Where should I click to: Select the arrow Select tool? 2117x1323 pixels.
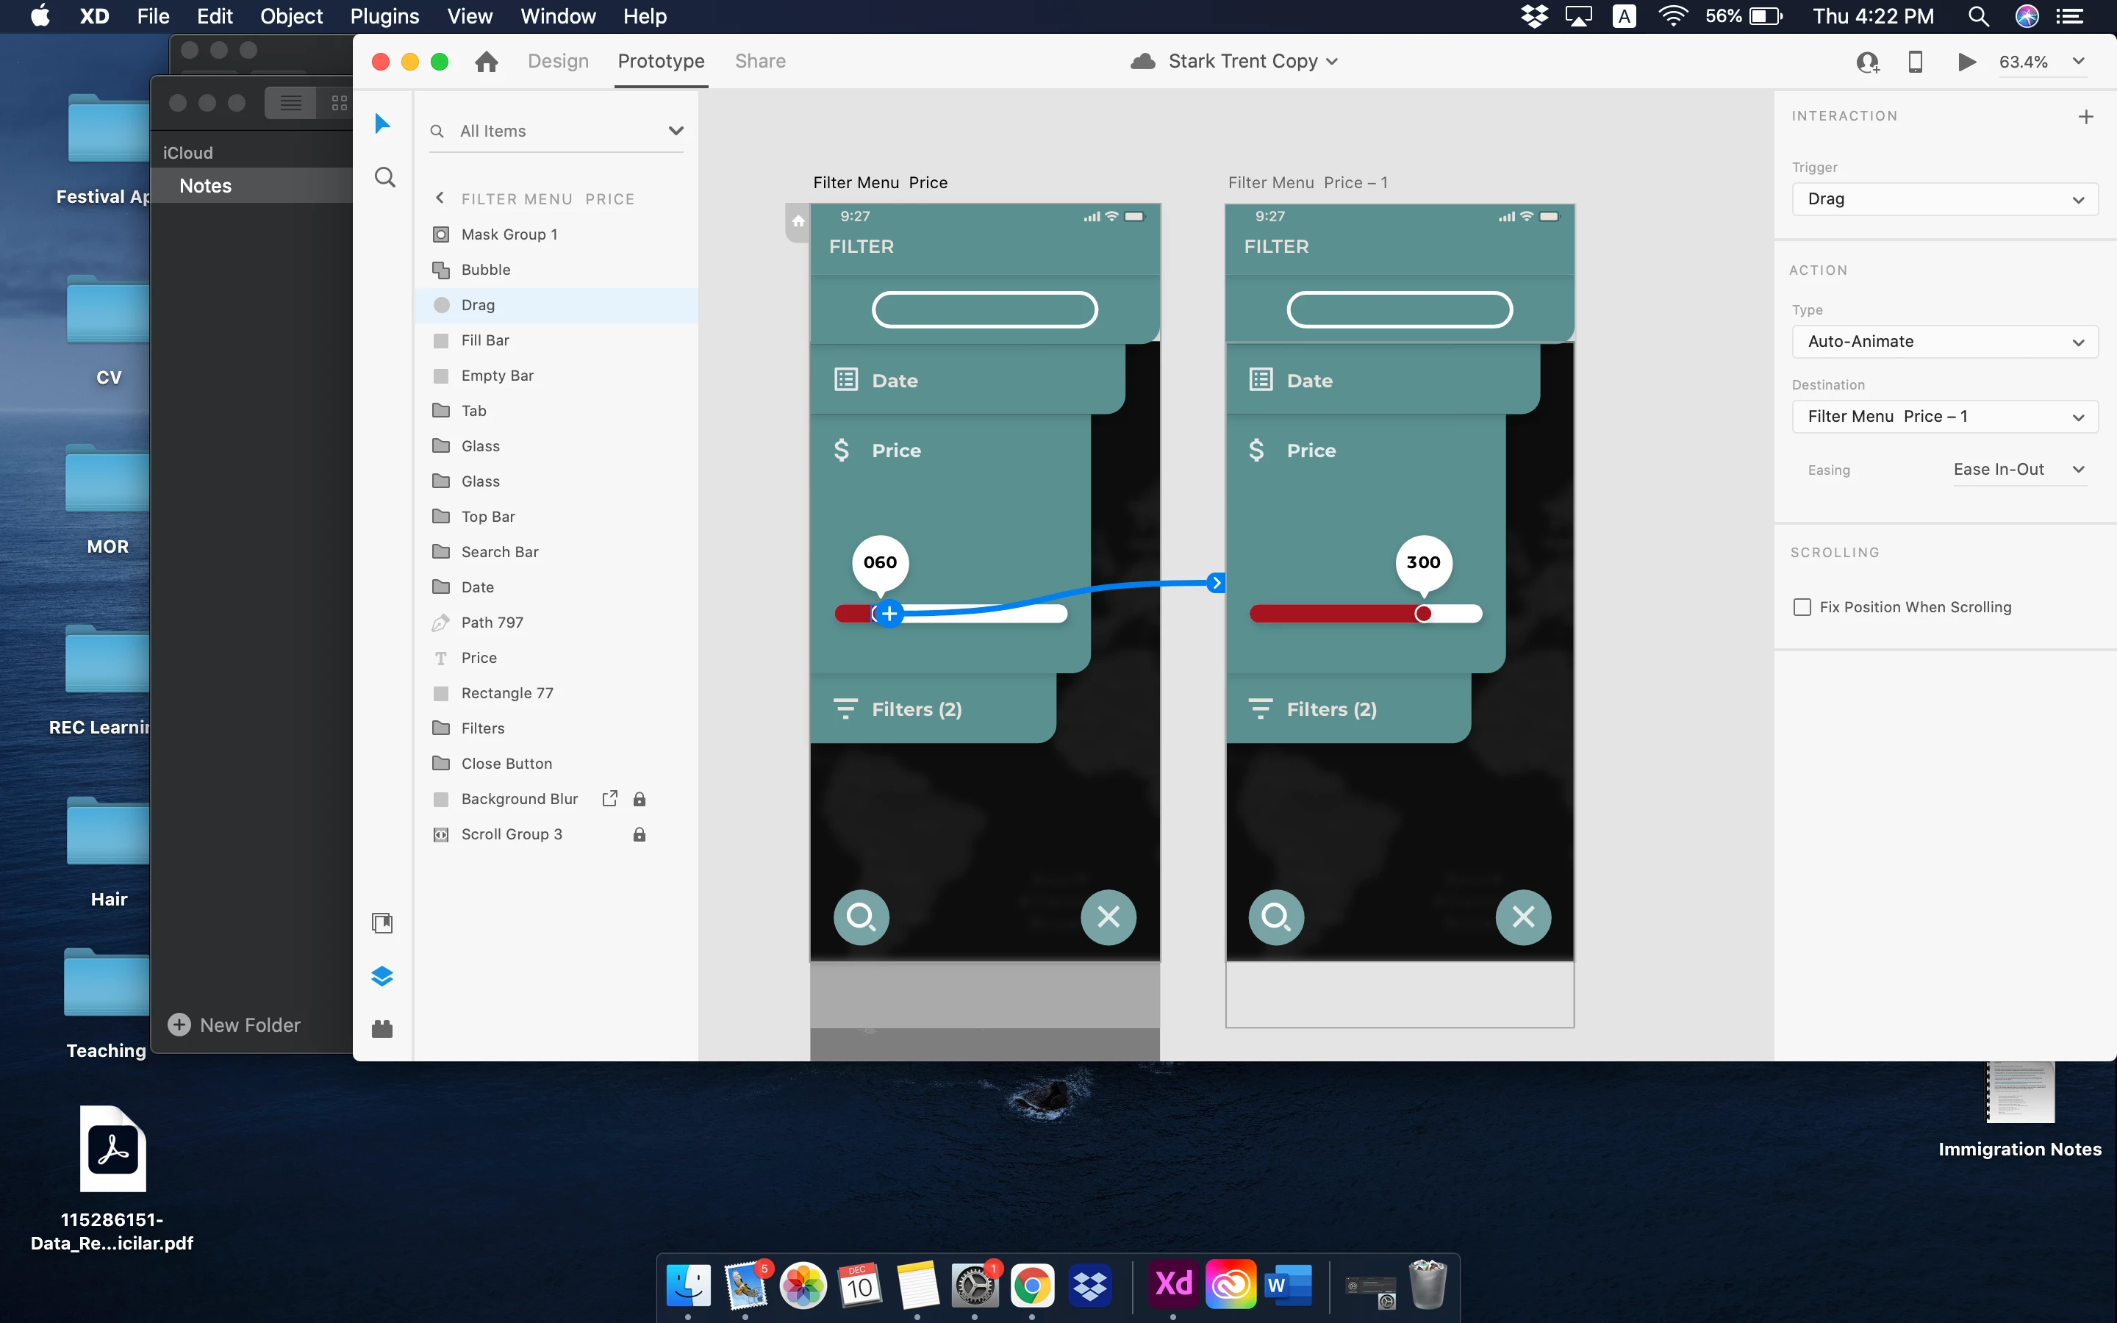click(382, 123)
